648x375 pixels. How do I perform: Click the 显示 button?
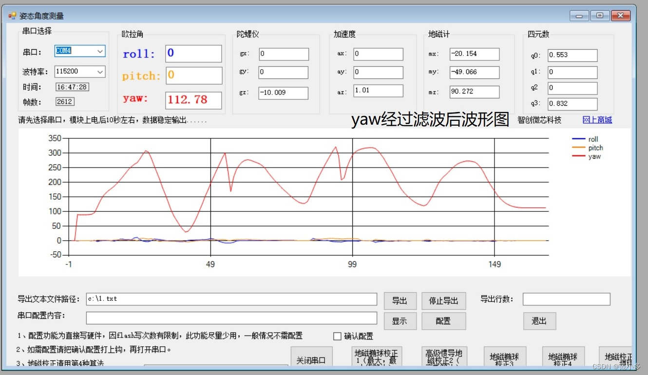click(x=400, y=321)
